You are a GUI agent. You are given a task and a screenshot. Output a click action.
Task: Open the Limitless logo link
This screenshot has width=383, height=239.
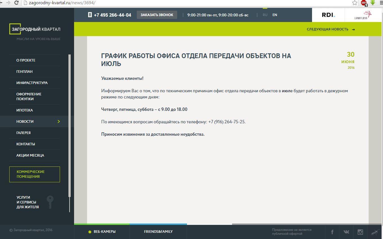[x=363, y=15]
